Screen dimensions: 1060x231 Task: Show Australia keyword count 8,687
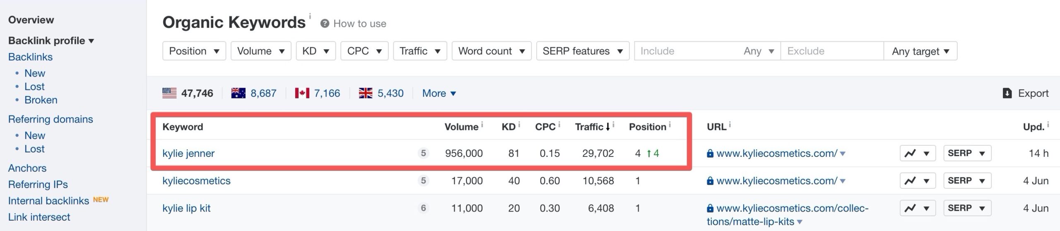[x=263, y=93]
